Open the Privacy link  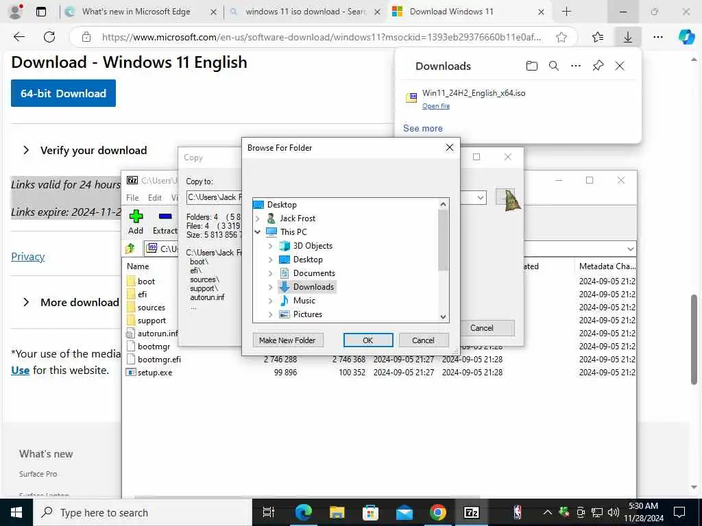pyautogui.click(x=27, y=256)
